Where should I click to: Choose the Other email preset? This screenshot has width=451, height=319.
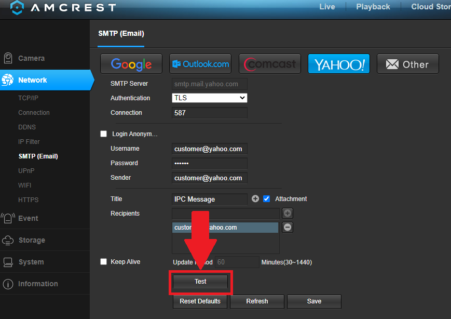408,64
